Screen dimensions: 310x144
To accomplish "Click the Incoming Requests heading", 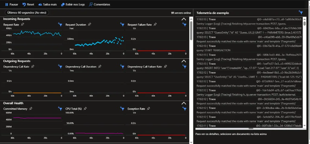I will (x=17, y=19).
